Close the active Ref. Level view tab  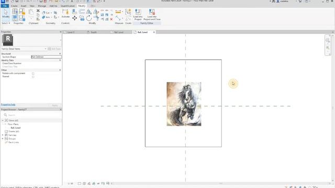coord(154,32)
